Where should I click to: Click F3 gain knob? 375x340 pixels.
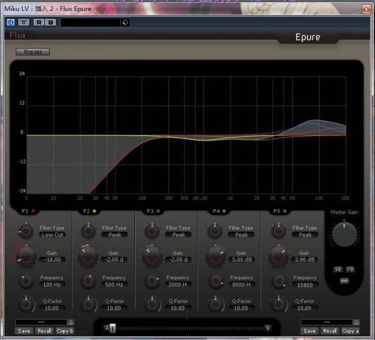pyautogui.click(x=152, y=257)
